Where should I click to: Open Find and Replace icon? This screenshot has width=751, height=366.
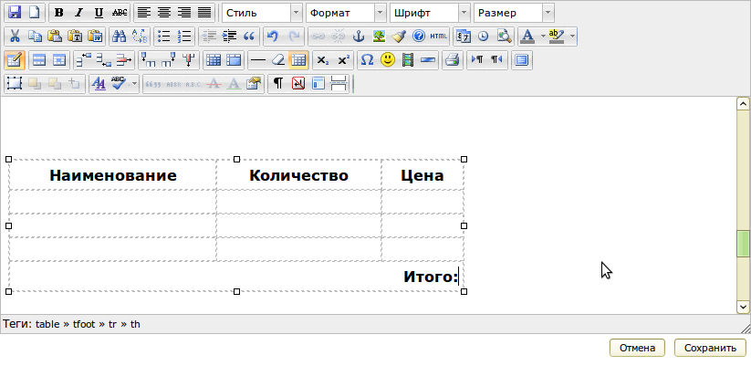(140, 37)
